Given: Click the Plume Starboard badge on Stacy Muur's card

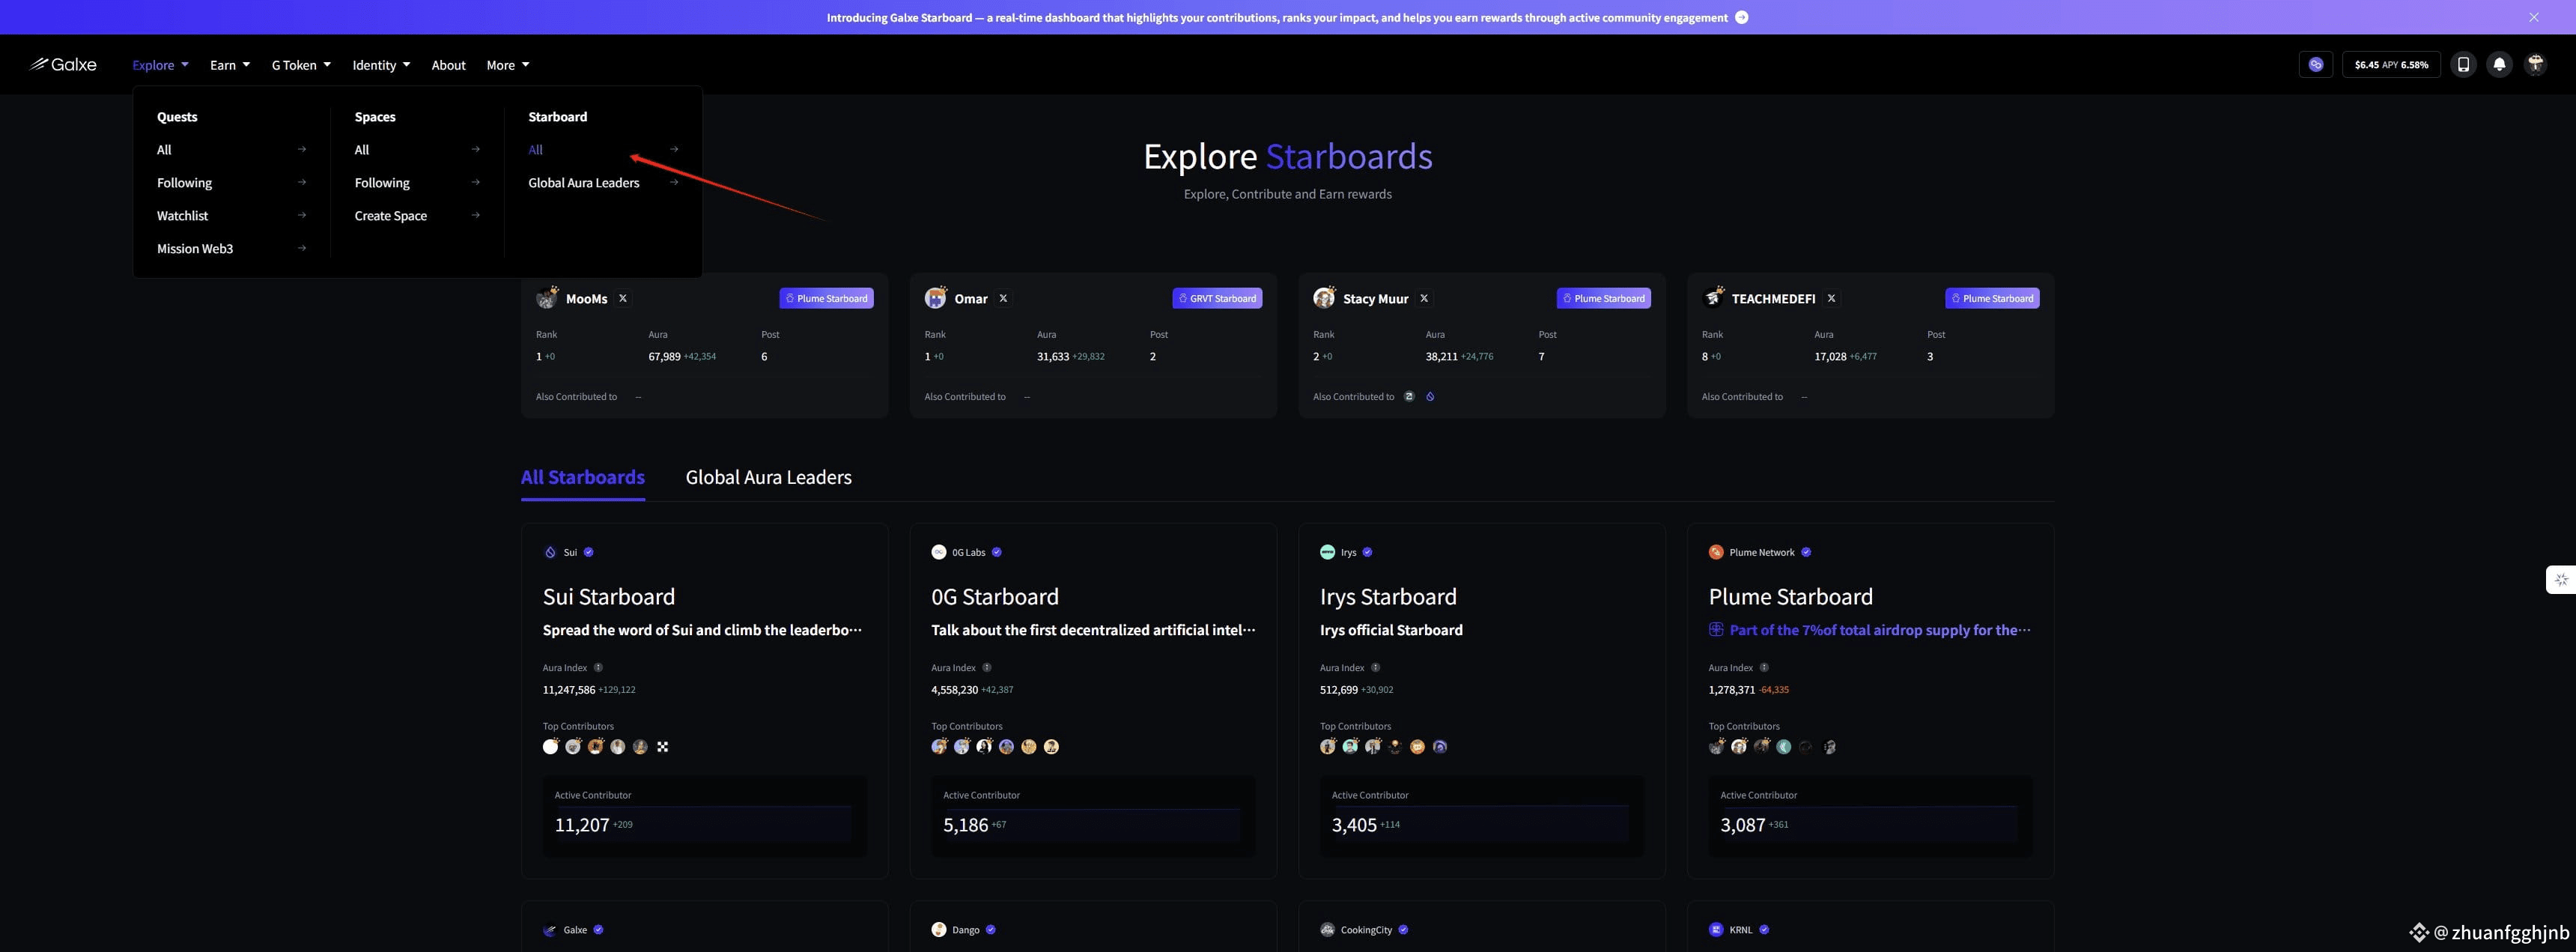Looking at the screenshot, I should pyautogui.click(x=1604, y=298).
